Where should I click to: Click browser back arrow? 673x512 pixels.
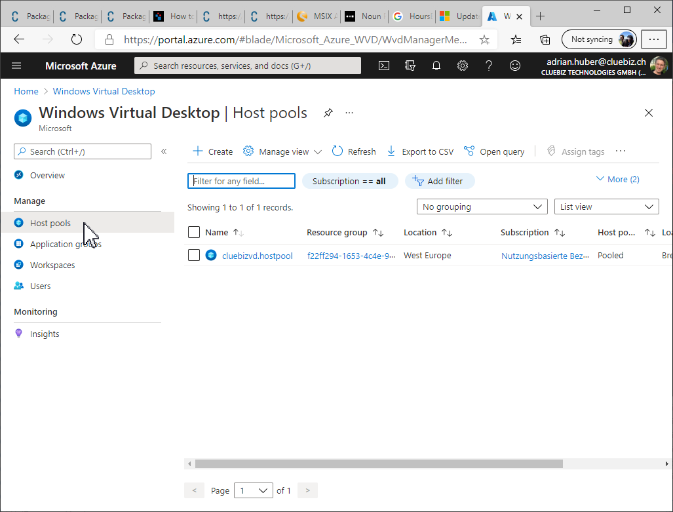(x=19, y=40)
